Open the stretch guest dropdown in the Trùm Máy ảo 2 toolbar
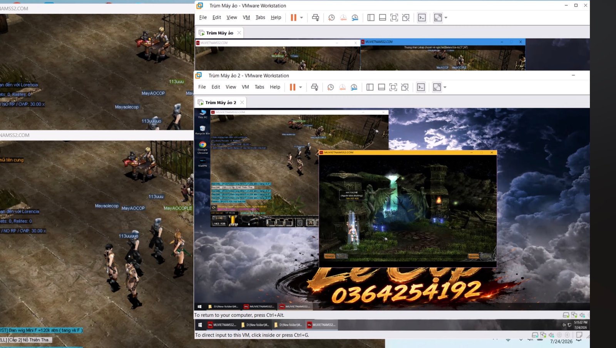Screen dimensions: 616x348 point(445,87)
